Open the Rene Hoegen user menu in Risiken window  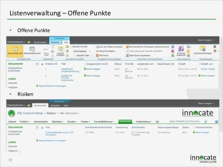pyautogui.click(x=206, y=104)
